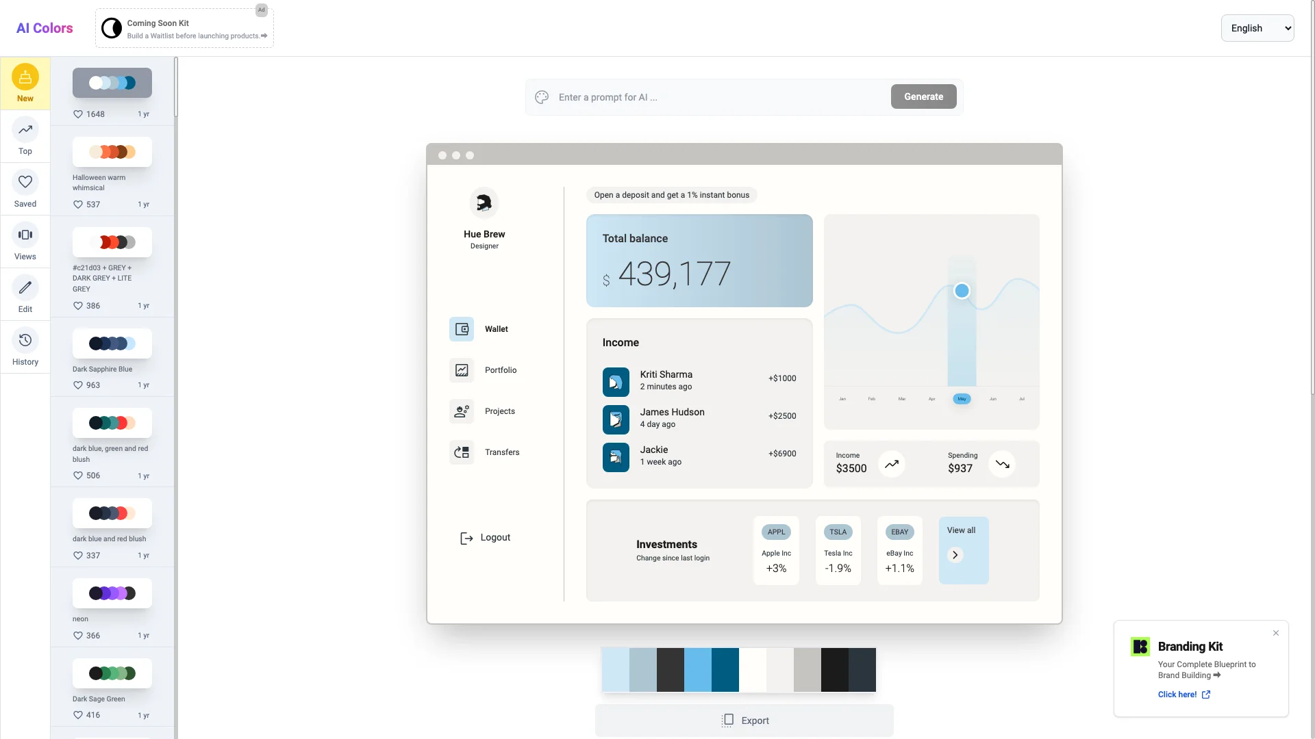Click the Export button at bottom

click(744, 720)
